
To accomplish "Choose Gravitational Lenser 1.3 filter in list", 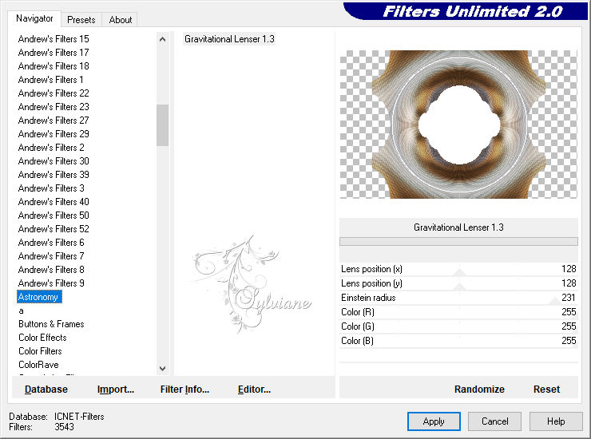I will click(229, 39).
